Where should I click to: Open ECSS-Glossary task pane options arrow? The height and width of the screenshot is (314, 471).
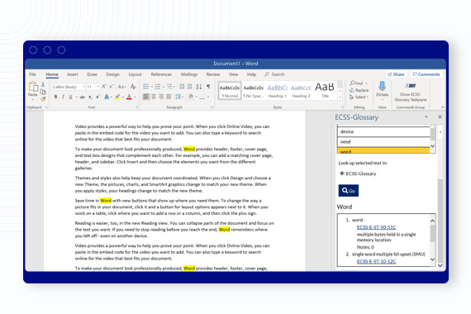426,117
